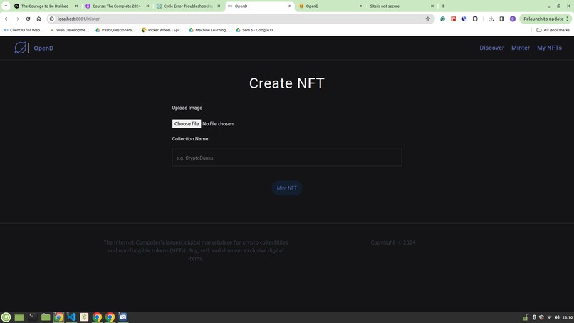The width and height of the screenshot is (574, 323).
Task: Open the browser home page
Action: click(x=38, y=19)
